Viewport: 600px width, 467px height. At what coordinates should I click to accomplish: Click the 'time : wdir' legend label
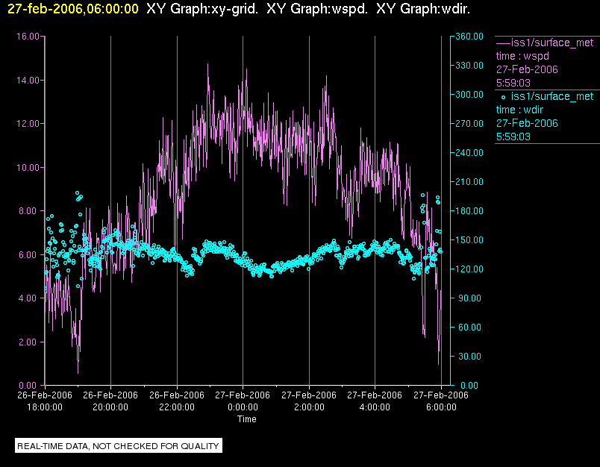519,110
